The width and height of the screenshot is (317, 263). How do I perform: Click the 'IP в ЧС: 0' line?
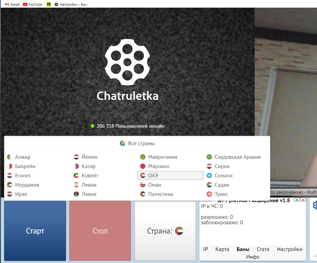tap(212, 206)
